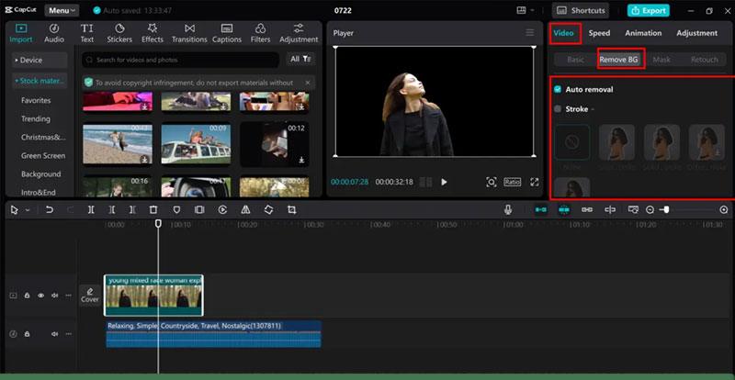Start voice recording with the microphone icon
Screen dimensions: 735x380
(x=508, y=210)
